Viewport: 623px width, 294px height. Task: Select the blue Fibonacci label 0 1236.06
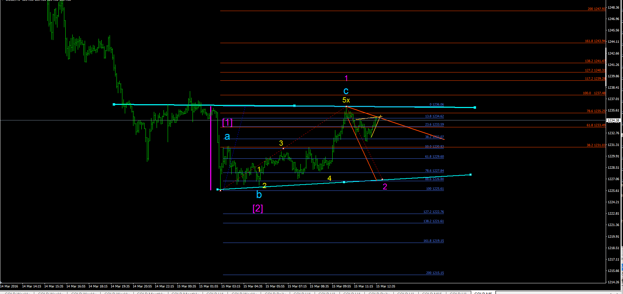click(437, 105)
